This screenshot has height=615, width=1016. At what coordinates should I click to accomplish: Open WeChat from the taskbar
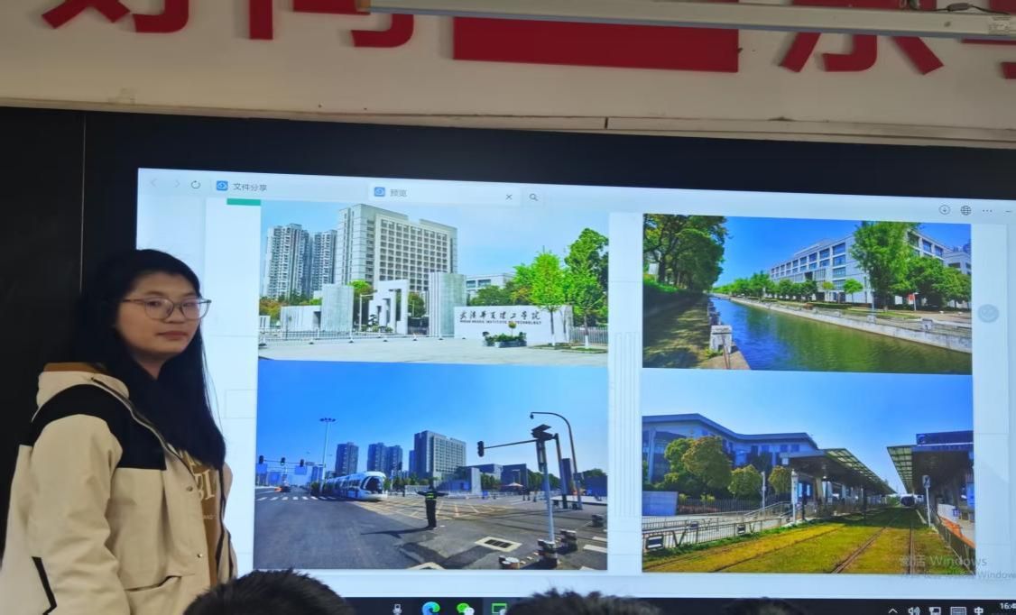tap(465, 609)
